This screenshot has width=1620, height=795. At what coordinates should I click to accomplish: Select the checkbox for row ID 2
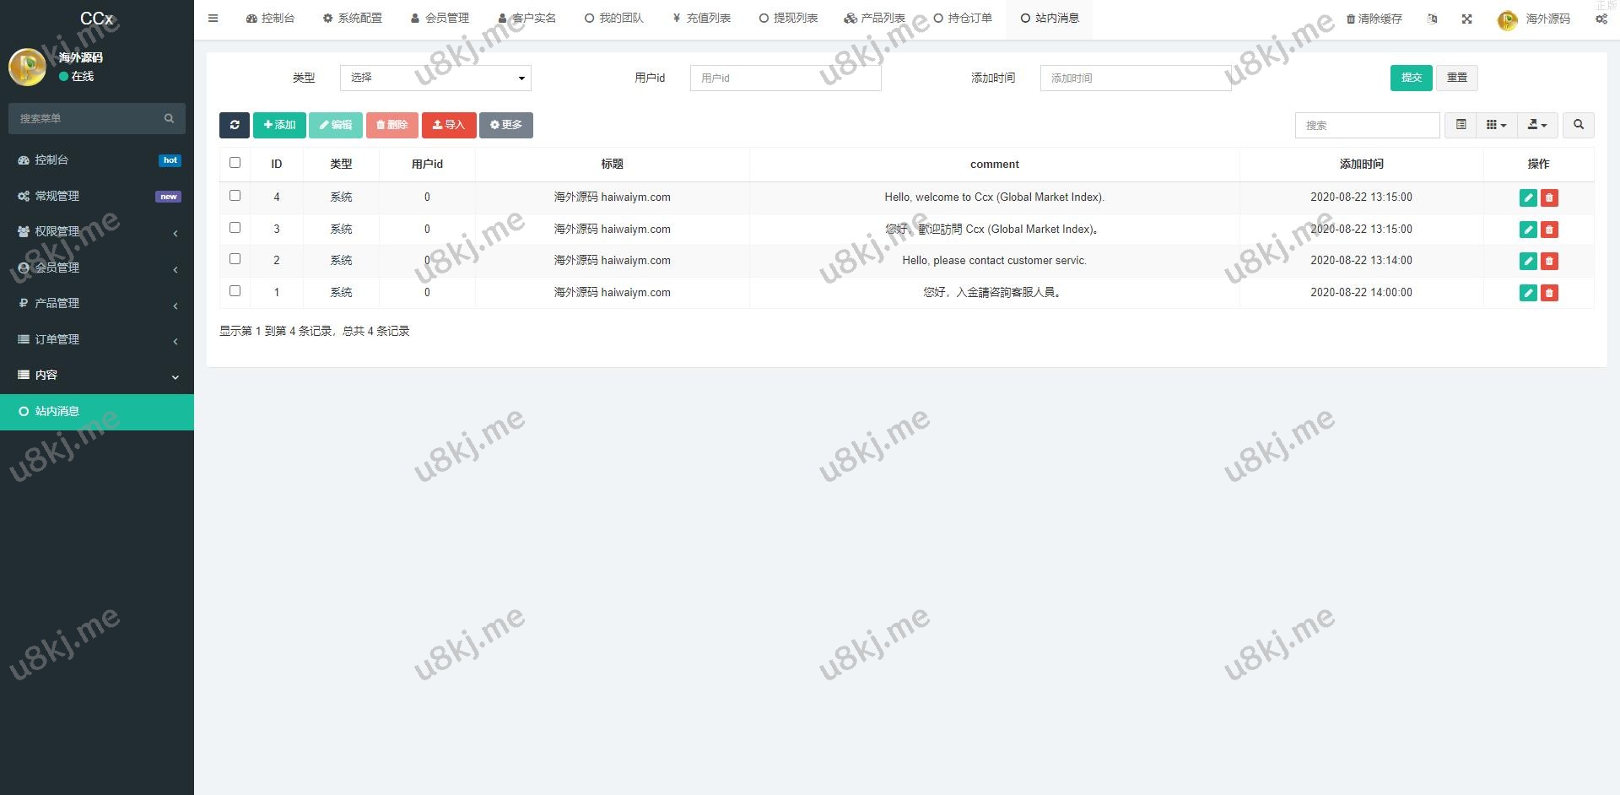[235, 259]
